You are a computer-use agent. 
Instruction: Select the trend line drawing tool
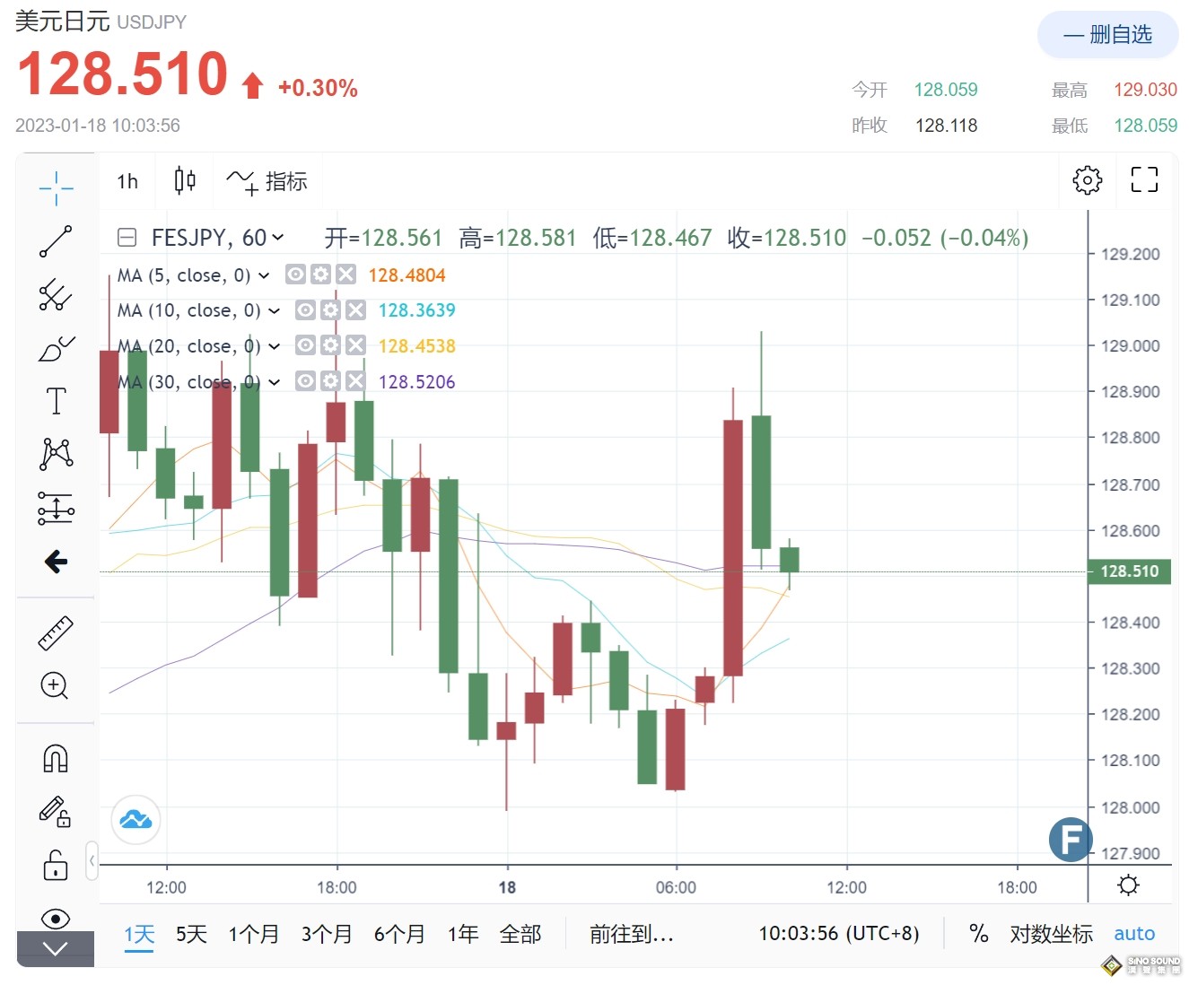point(56,241)
